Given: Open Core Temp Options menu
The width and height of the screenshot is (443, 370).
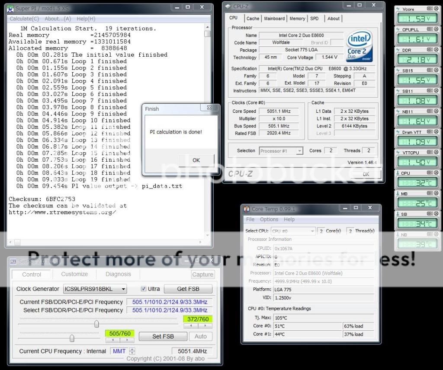Looking at the screenshot, I should 269,219.
